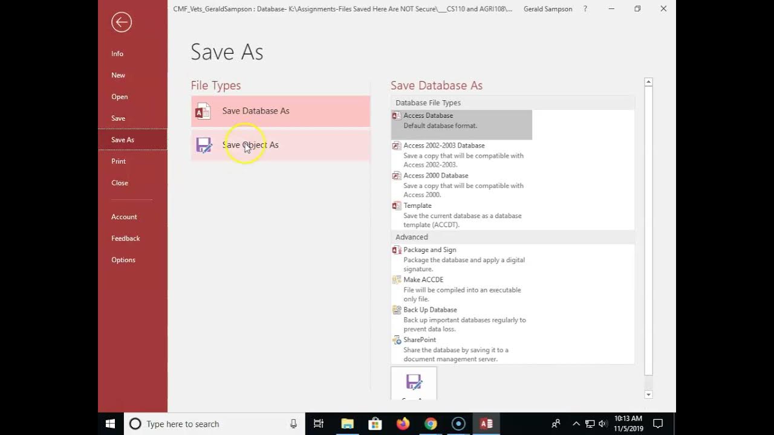The height and width of the screenshot is (435, 774).
Task: Launch Chrome from the taskbar
Action: (431, 424)
